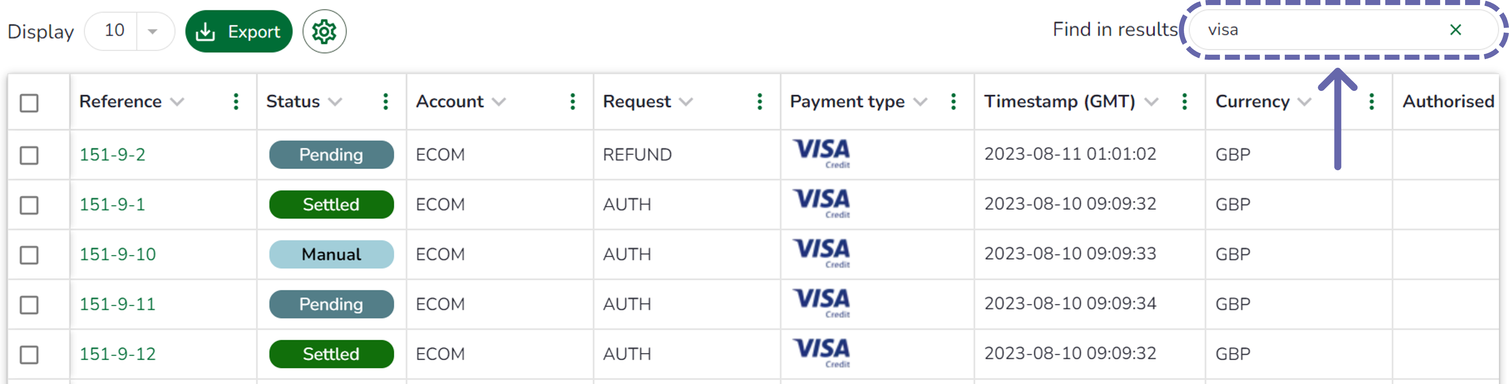Open Account column three-dot menu
The image size is (1509, 384).
(x=573, y=102)
